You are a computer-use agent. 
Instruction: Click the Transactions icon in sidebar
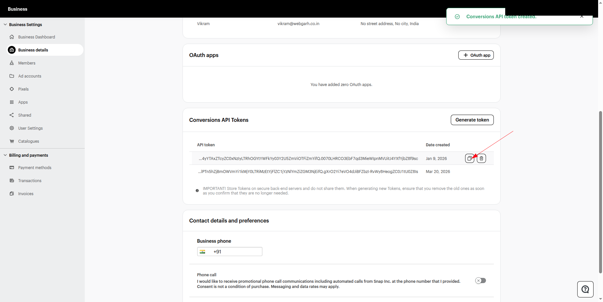12,180
